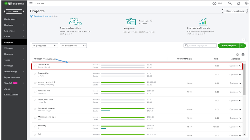Open the settings gear in top bar
250x140 pixels.
pos(246,3)
